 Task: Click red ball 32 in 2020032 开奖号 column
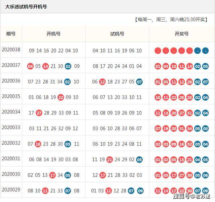[189, 144]
